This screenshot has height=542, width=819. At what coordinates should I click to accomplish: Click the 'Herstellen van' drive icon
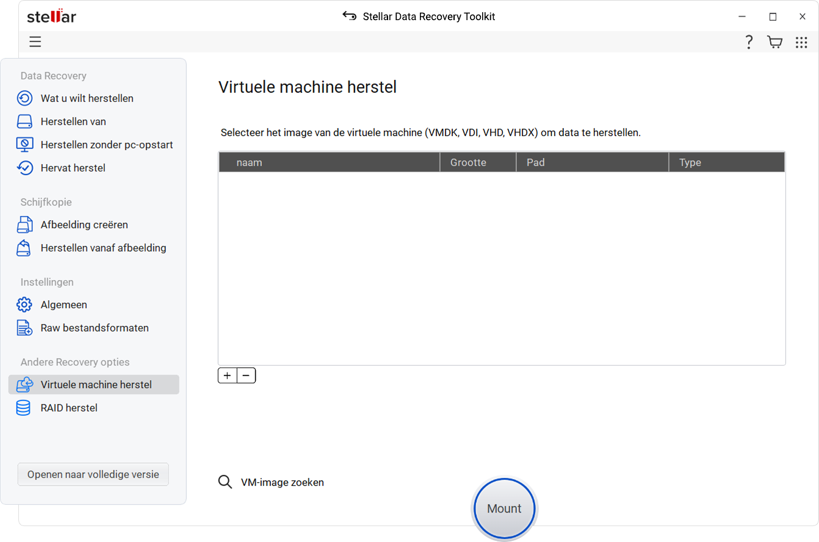(24, 121)
